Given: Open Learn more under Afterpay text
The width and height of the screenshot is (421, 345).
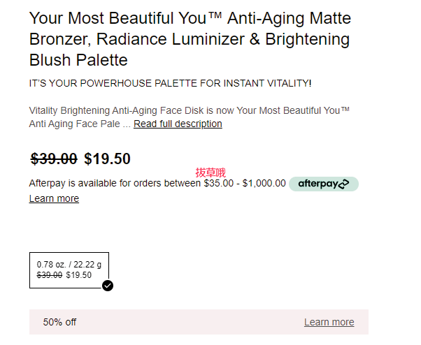Looking at the screenshot, I should coord(54,198).
